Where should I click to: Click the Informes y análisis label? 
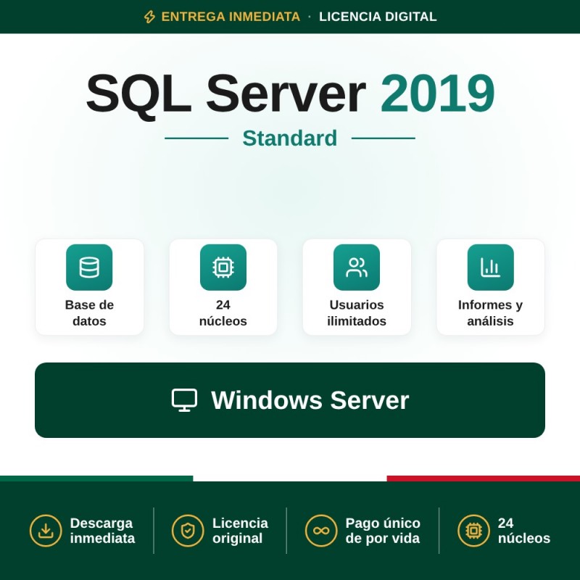tap(491, 313)
